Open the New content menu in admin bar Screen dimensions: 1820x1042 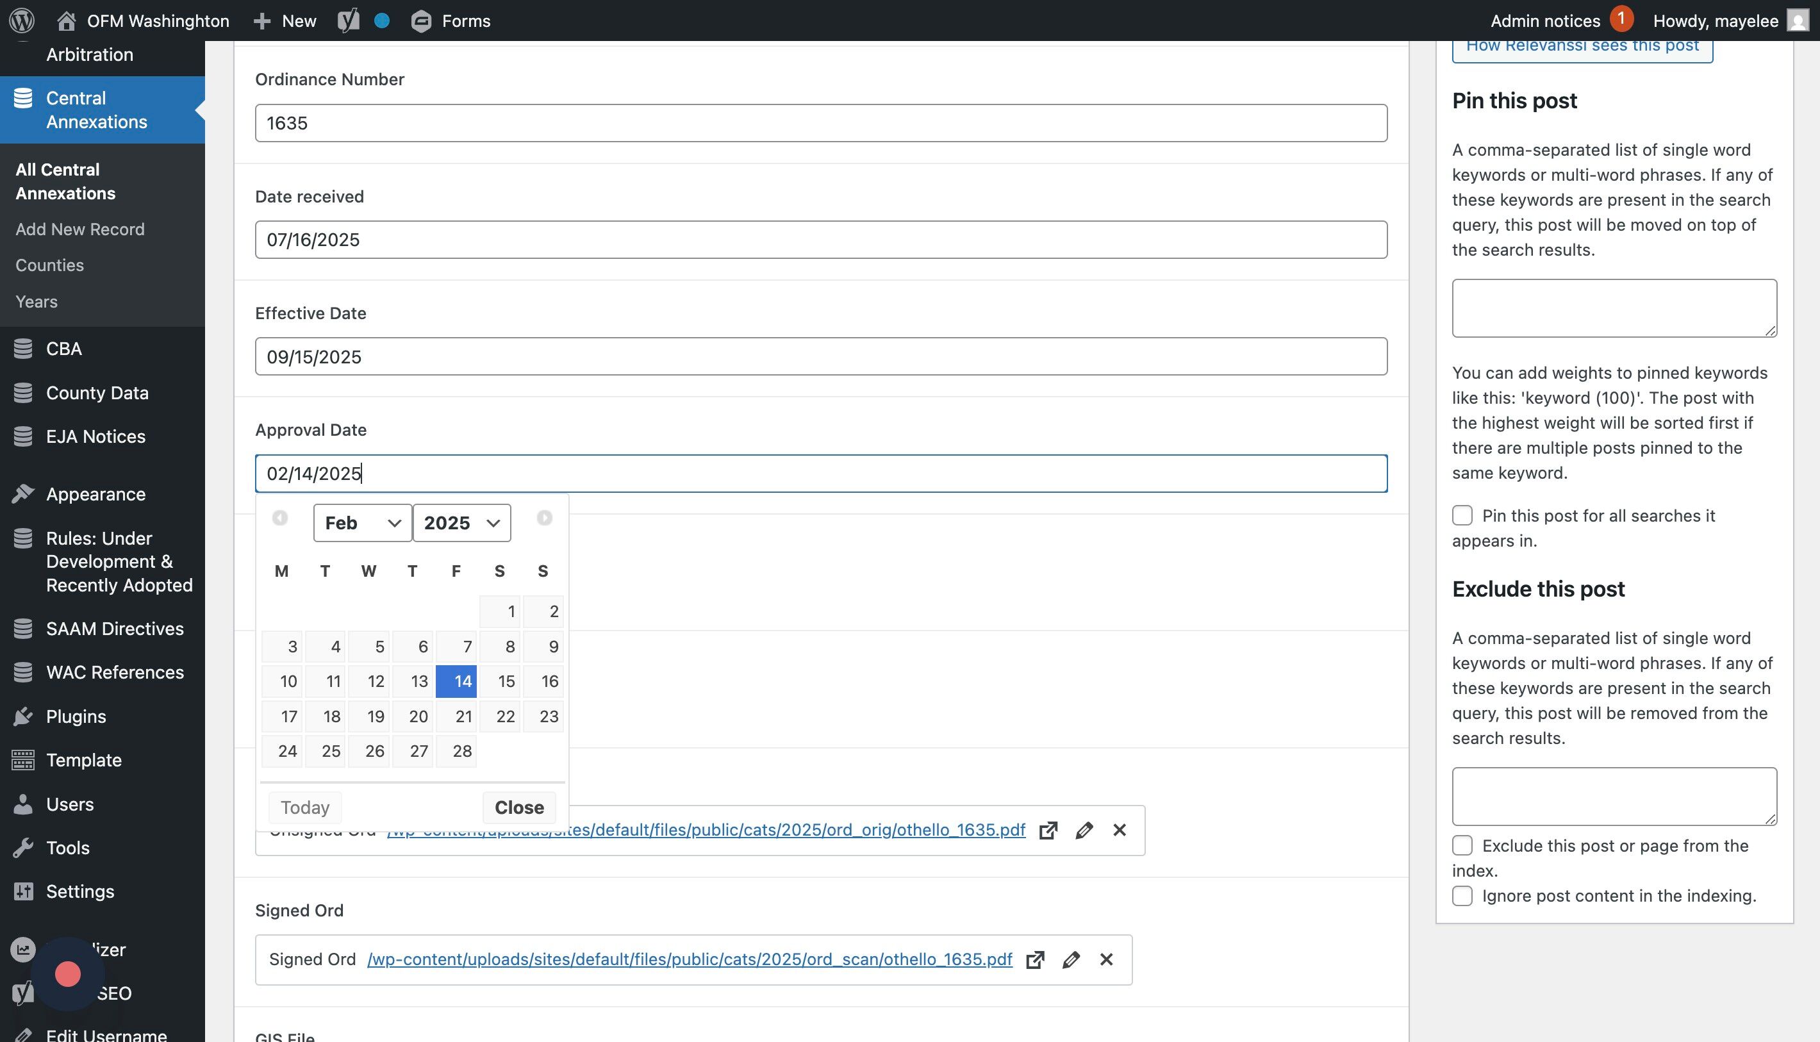pyautogui.click(x=285, y=21)
